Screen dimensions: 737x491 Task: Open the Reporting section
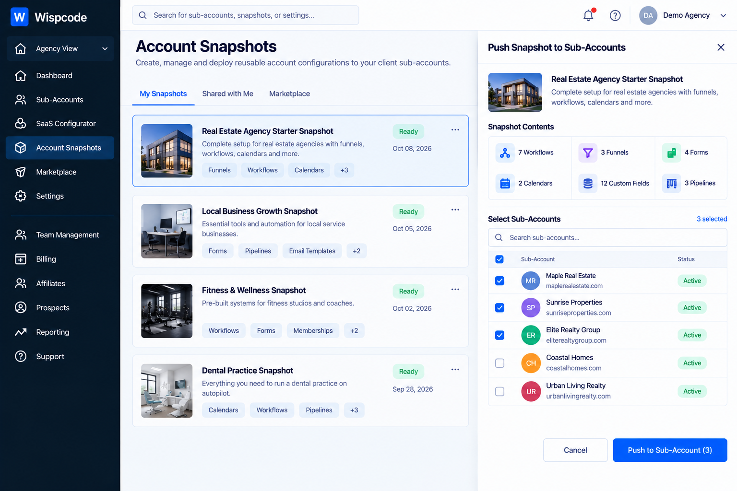point(60,332)
